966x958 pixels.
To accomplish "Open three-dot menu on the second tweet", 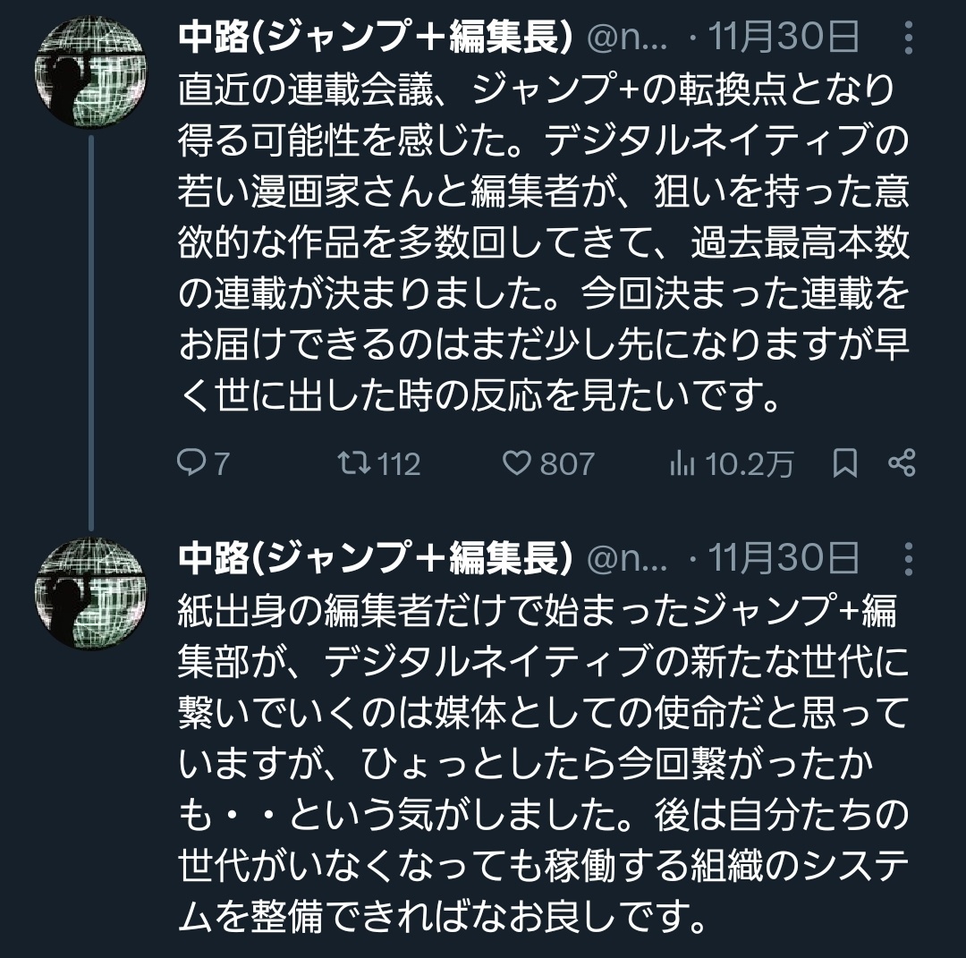I will [910, 559].
